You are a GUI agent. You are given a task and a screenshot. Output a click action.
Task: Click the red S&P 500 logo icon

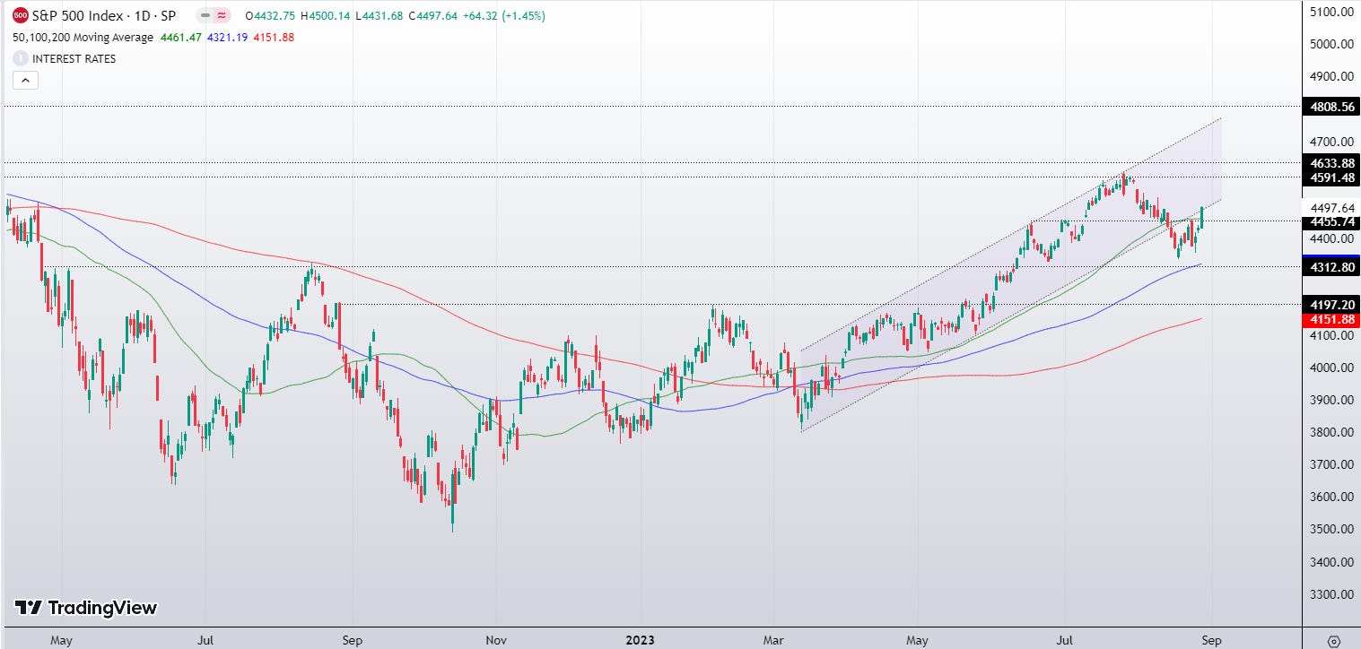point(20,15)
